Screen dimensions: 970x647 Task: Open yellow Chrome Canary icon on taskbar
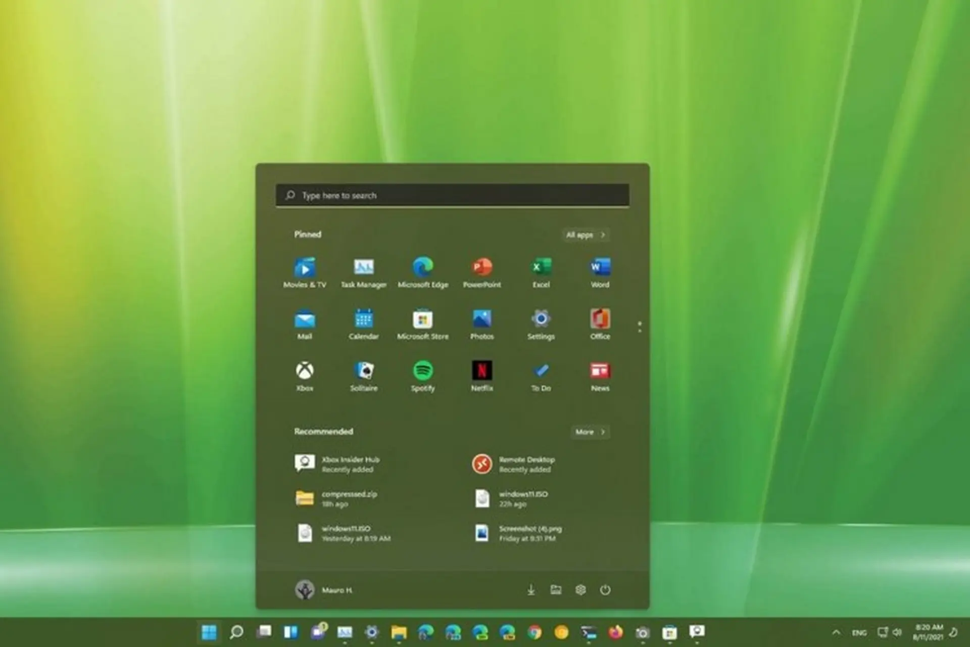pyautogui.click(x=561, y=632)
